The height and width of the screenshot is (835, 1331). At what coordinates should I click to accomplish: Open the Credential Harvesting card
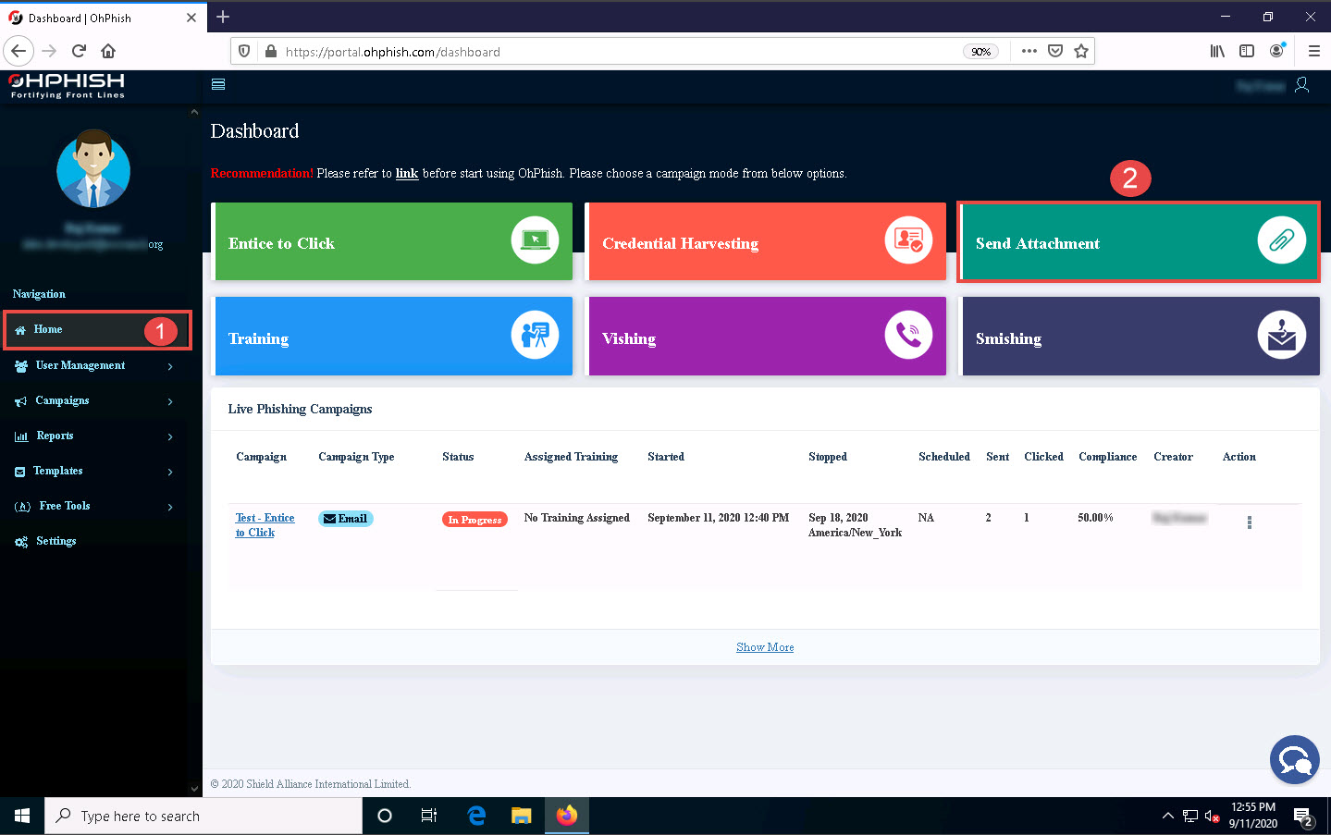766,241
